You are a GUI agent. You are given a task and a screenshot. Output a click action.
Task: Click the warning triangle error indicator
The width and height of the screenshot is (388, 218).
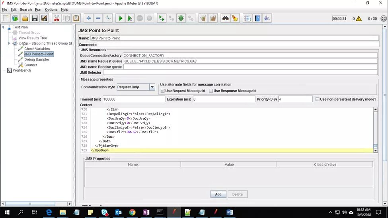359,19
